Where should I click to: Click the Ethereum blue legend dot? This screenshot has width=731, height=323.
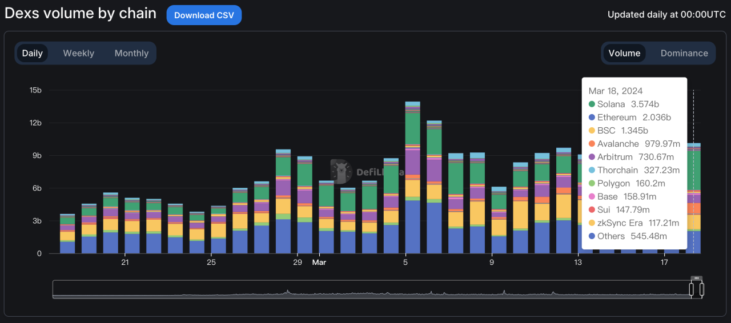[x=592, y=118]
